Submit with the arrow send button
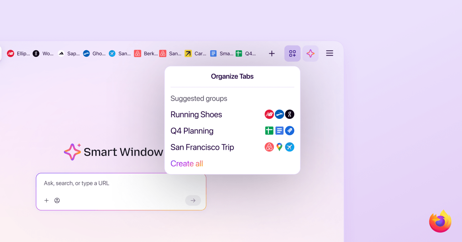The width and height of the screenshot is (462, 242). (x=193, y=200)
